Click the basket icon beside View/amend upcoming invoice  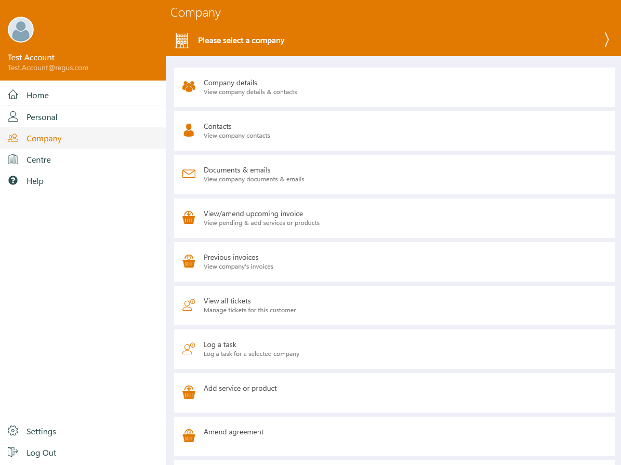(189, 218)
